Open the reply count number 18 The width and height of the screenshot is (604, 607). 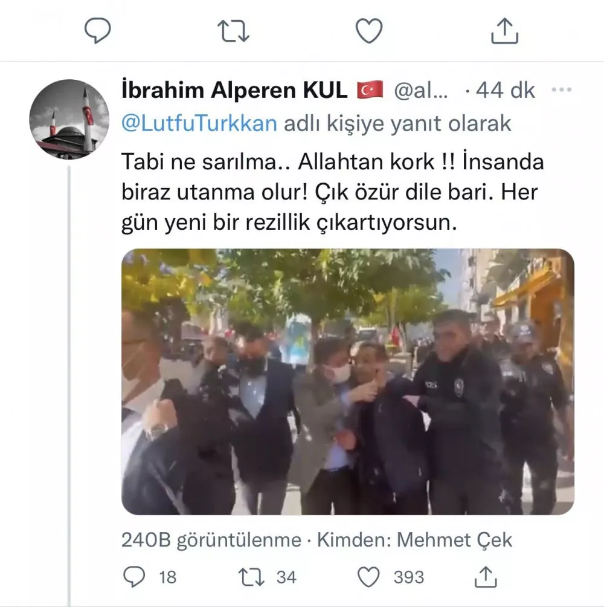[x=168, y=577]
